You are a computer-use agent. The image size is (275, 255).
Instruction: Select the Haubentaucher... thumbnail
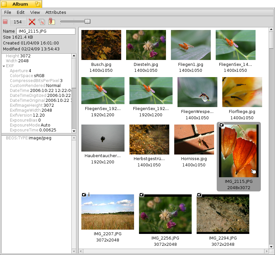[x=103, y=138]
